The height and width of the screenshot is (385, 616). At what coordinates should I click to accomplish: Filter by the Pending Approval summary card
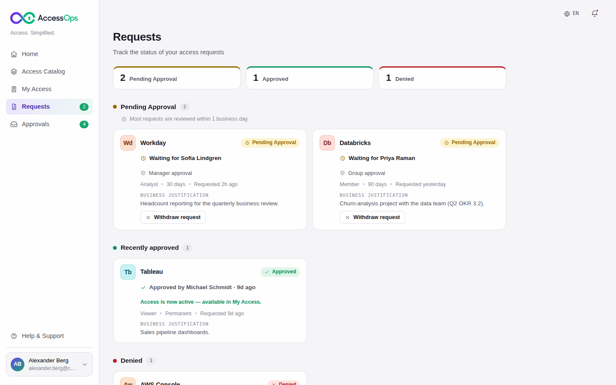tap(177, 78)
